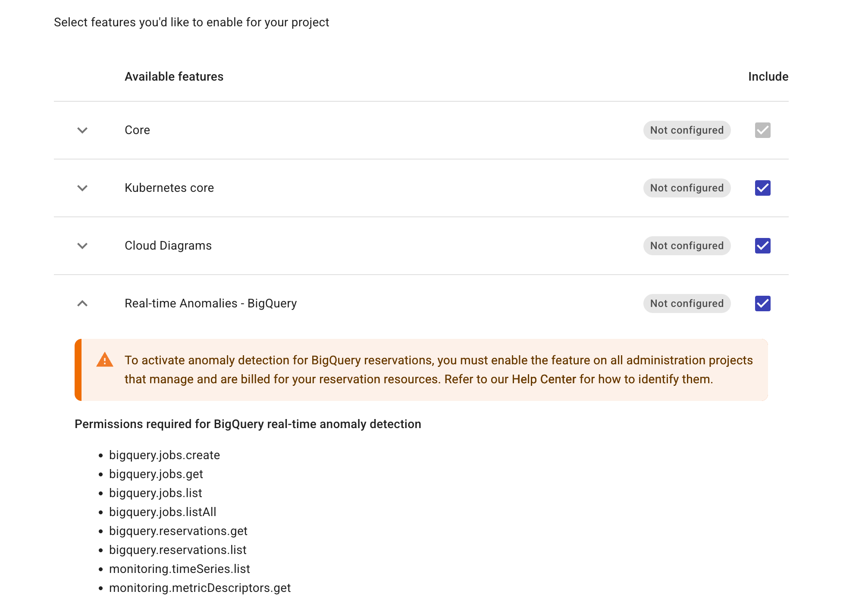
Task: Click Not configured beside Cloud Diagrams
Action: pos(687,246)
